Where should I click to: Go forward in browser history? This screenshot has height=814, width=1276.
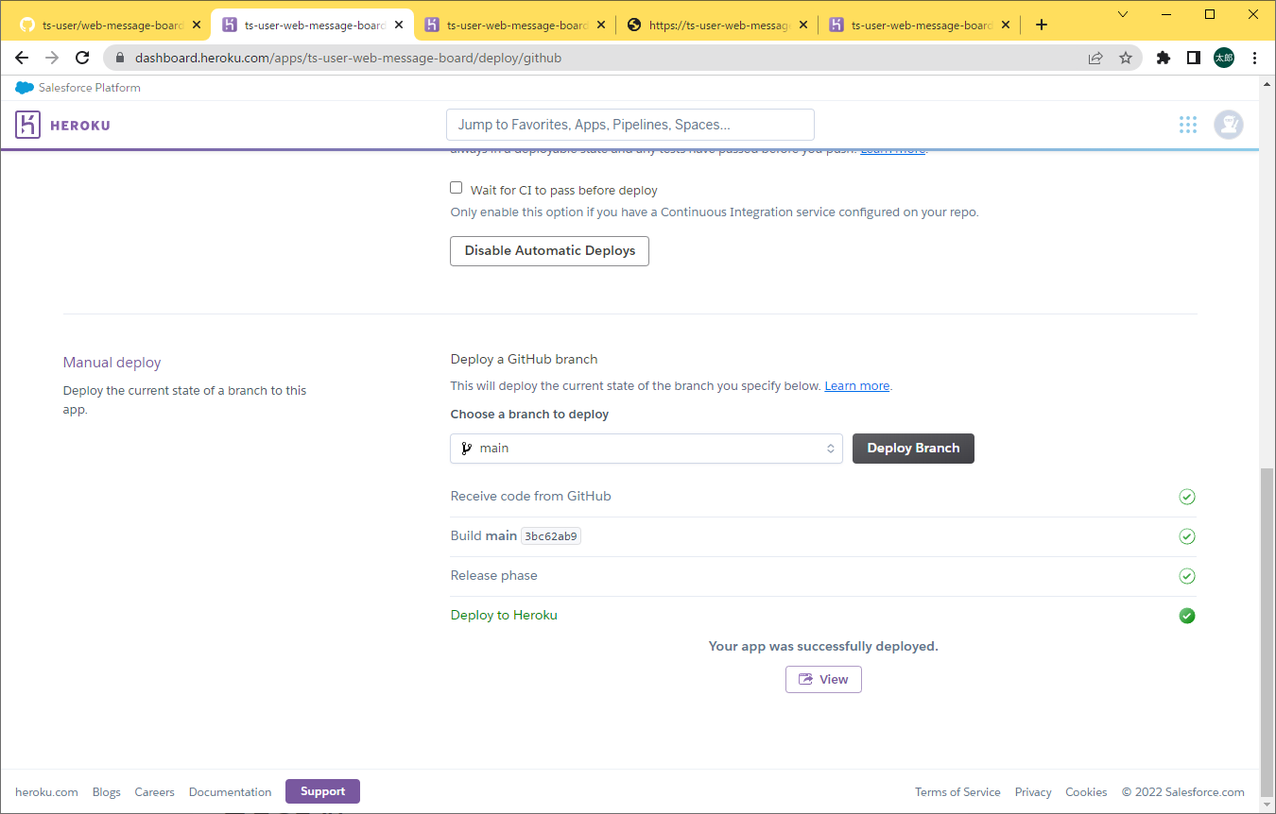[52, 58]
